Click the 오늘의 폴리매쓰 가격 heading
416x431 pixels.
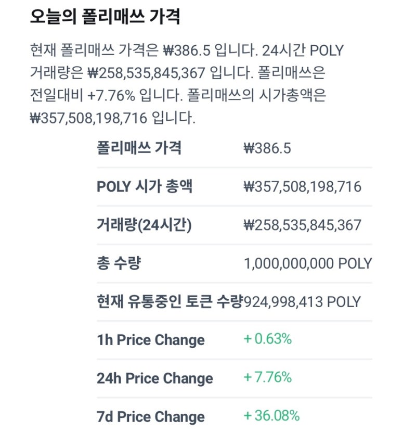pyautogui.click(x=105, y=17)
